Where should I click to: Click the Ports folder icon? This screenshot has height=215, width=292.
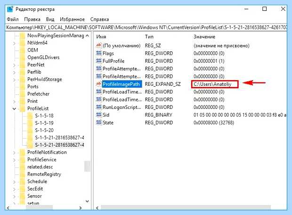click(22, 87)
